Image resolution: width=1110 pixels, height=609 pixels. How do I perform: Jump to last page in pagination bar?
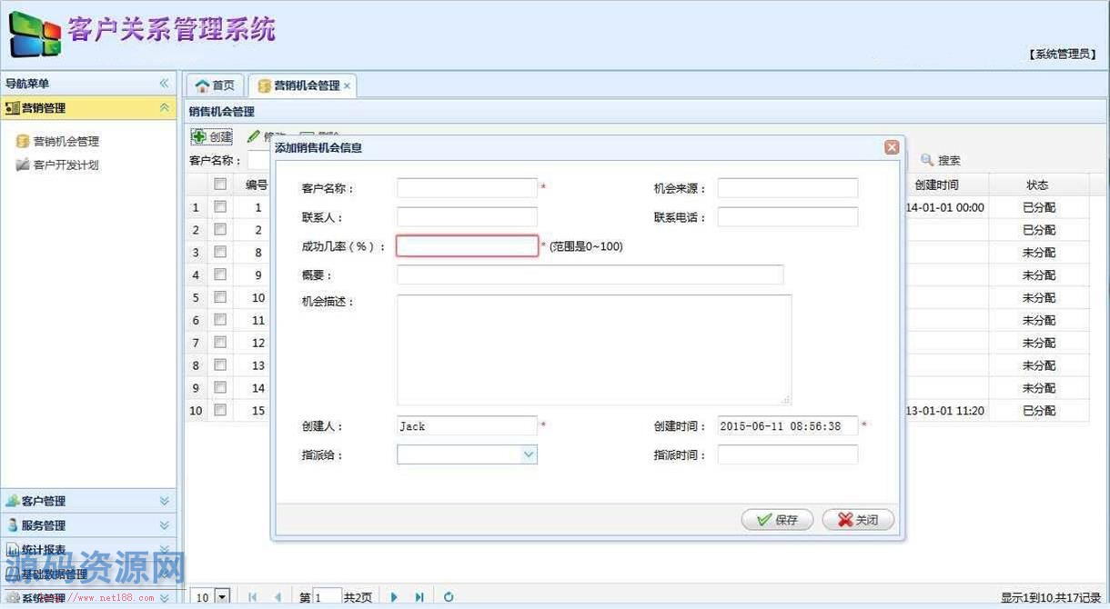click(x=419, y=597)
